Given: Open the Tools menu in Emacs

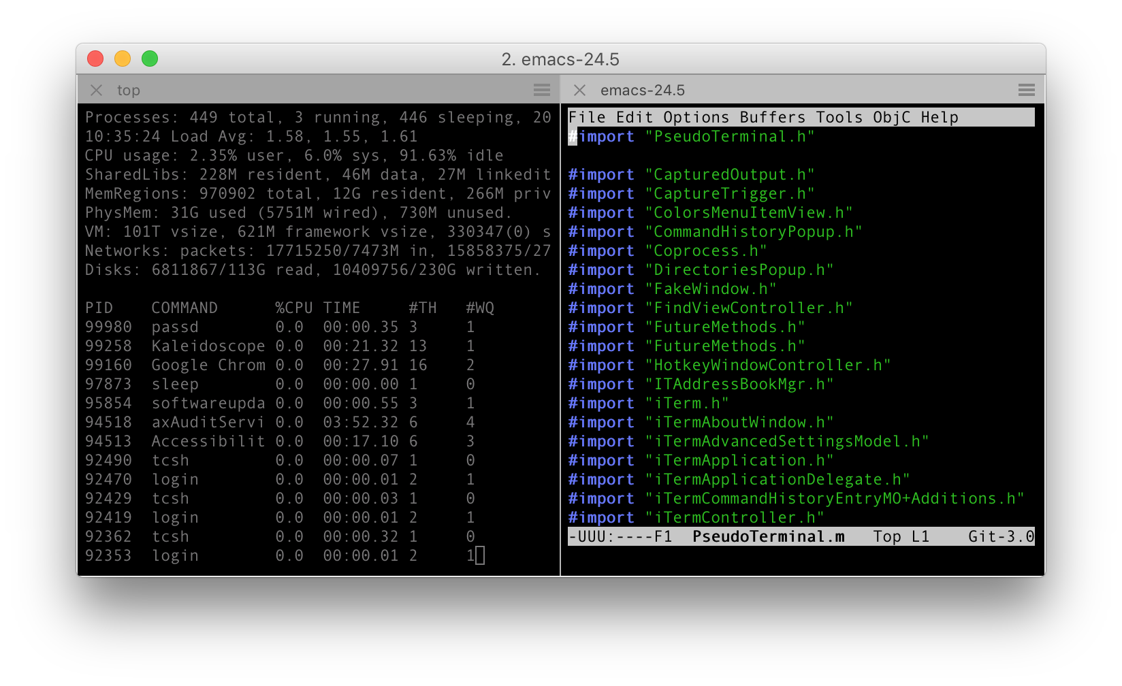Looking at the screenshot, I should click(839, 118).
